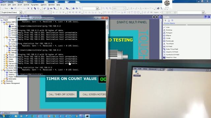Click the CALL SCREEN MOTORS button

(93, 94)
